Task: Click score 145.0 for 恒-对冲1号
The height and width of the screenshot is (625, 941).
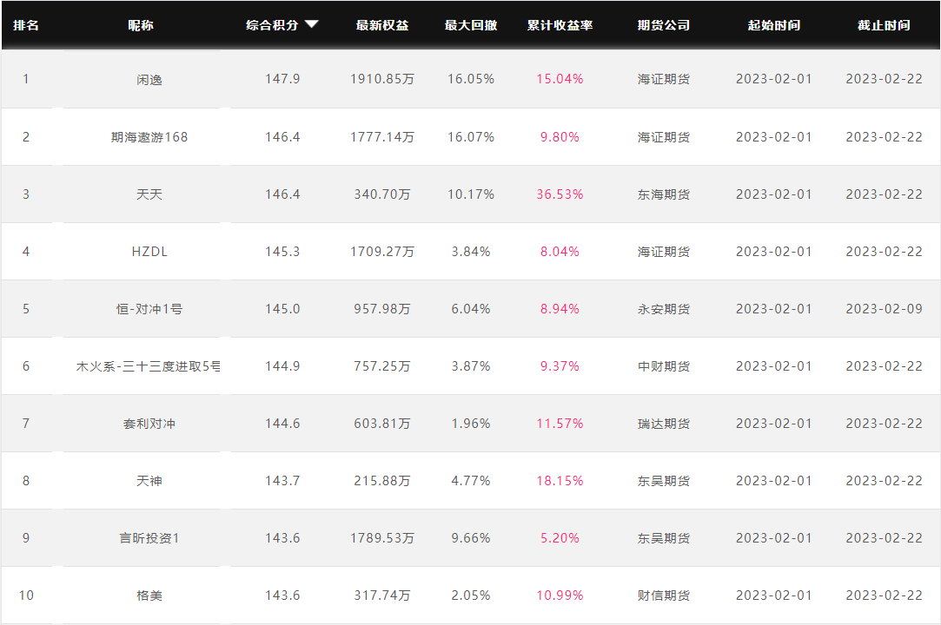Action: [x=282, y=309]
